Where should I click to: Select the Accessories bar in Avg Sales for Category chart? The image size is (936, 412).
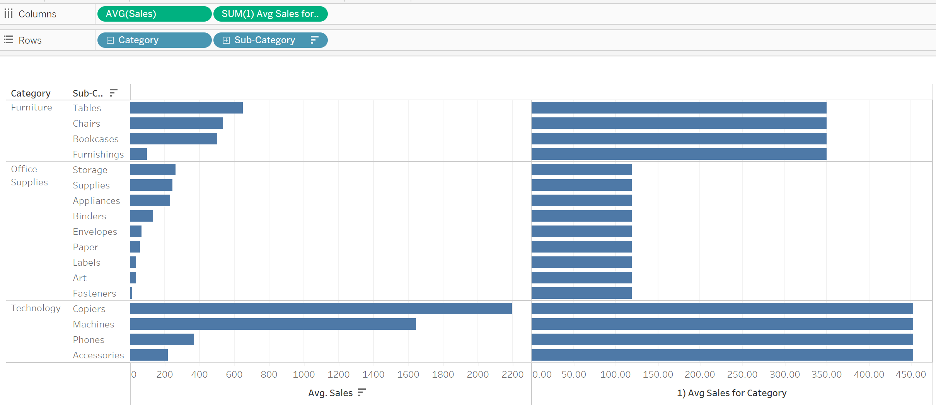(722, 355)
